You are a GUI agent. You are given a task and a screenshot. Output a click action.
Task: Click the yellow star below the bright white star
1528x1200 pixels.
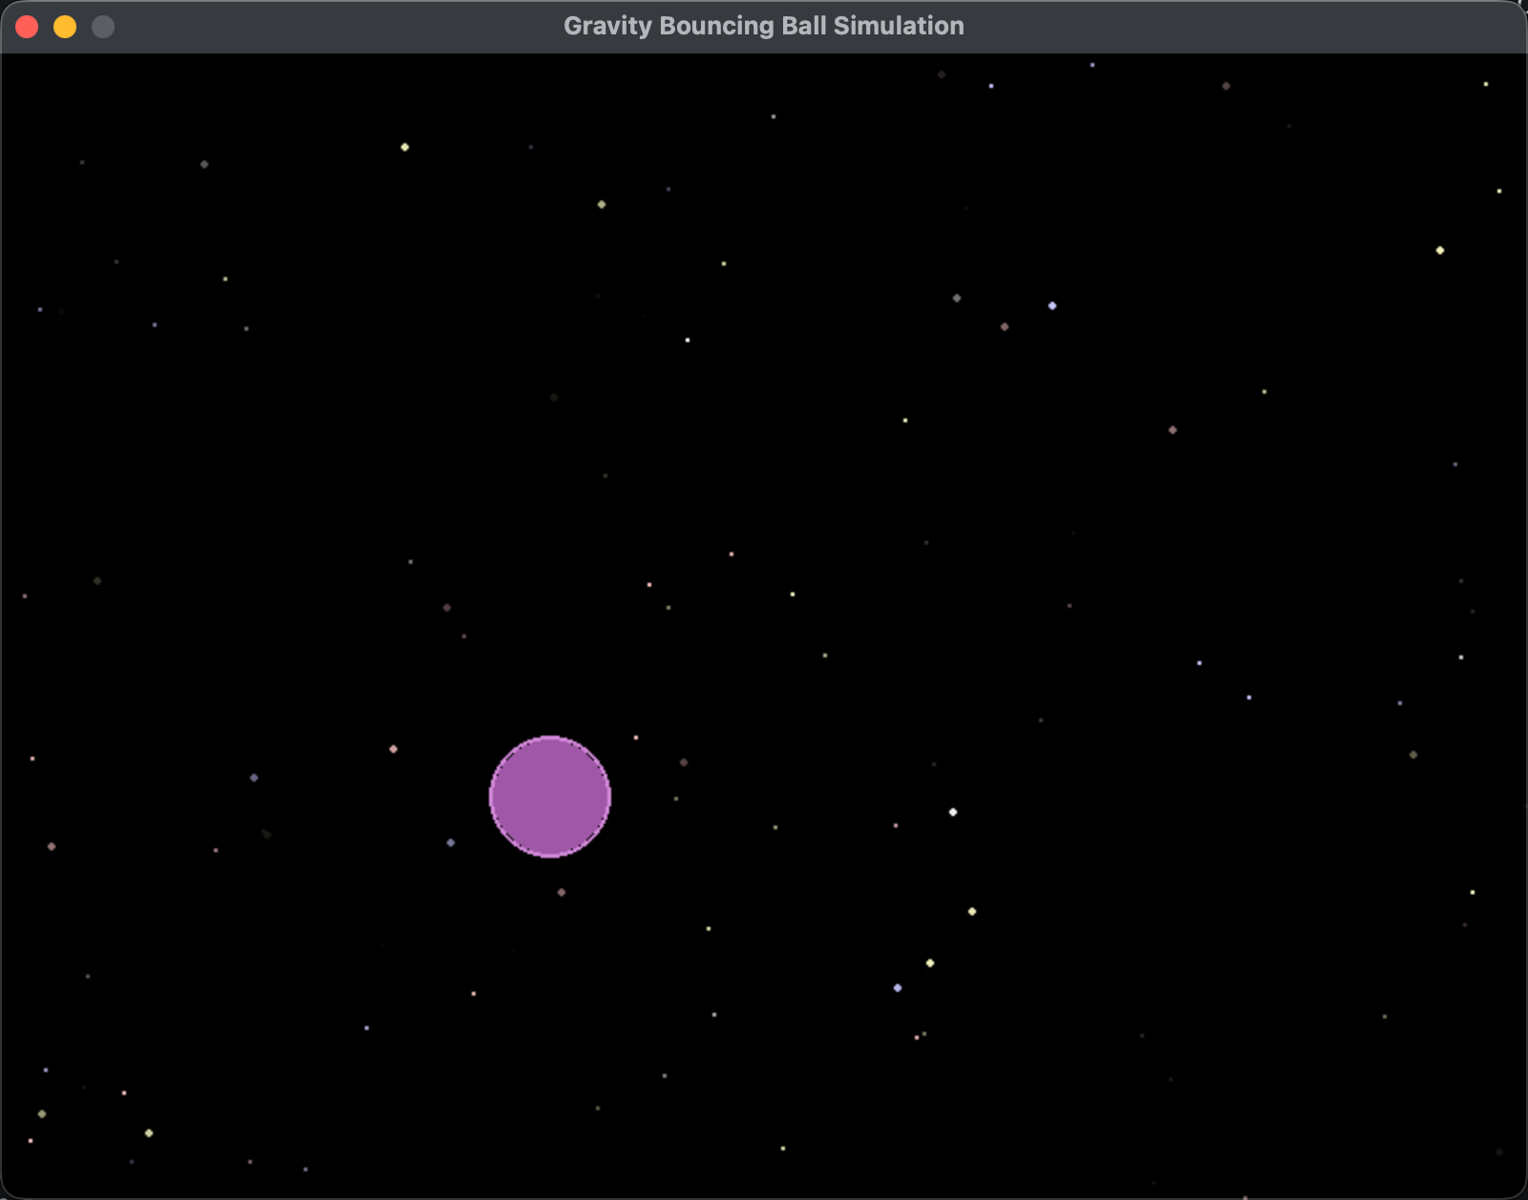(x=972, y=911)
